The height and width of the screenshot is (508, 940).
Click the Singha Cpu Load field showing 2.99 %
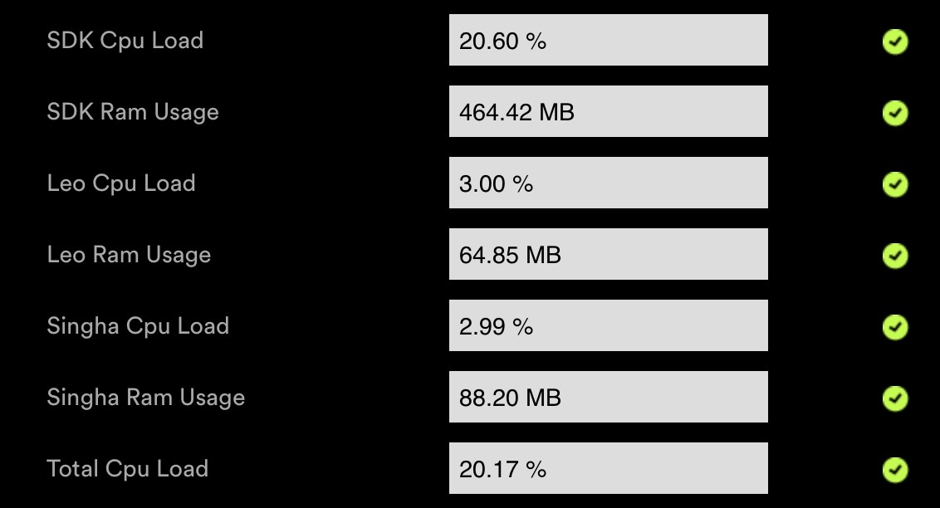pos(608,325)
